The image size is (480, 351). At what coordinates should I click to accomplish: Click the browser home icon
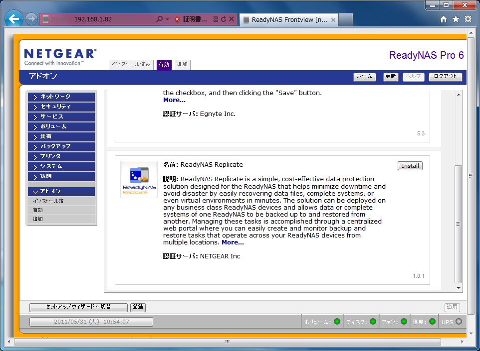(x=444, y=19)
